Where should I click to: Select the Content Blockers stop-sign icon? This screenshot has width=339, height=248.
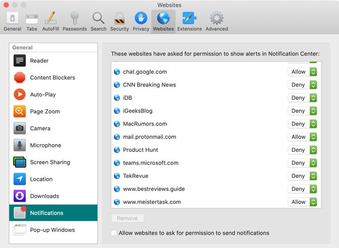[20, 77]
